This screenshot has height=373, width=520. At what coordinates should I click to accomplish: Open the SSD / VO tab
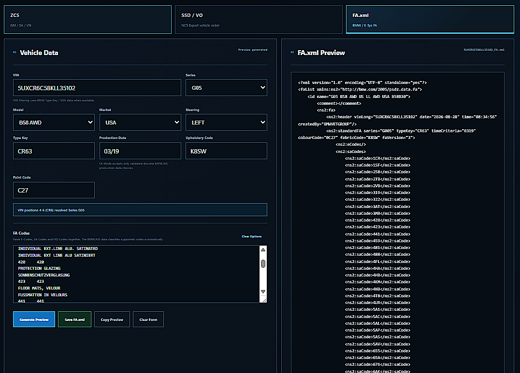(x=259, y=20)
